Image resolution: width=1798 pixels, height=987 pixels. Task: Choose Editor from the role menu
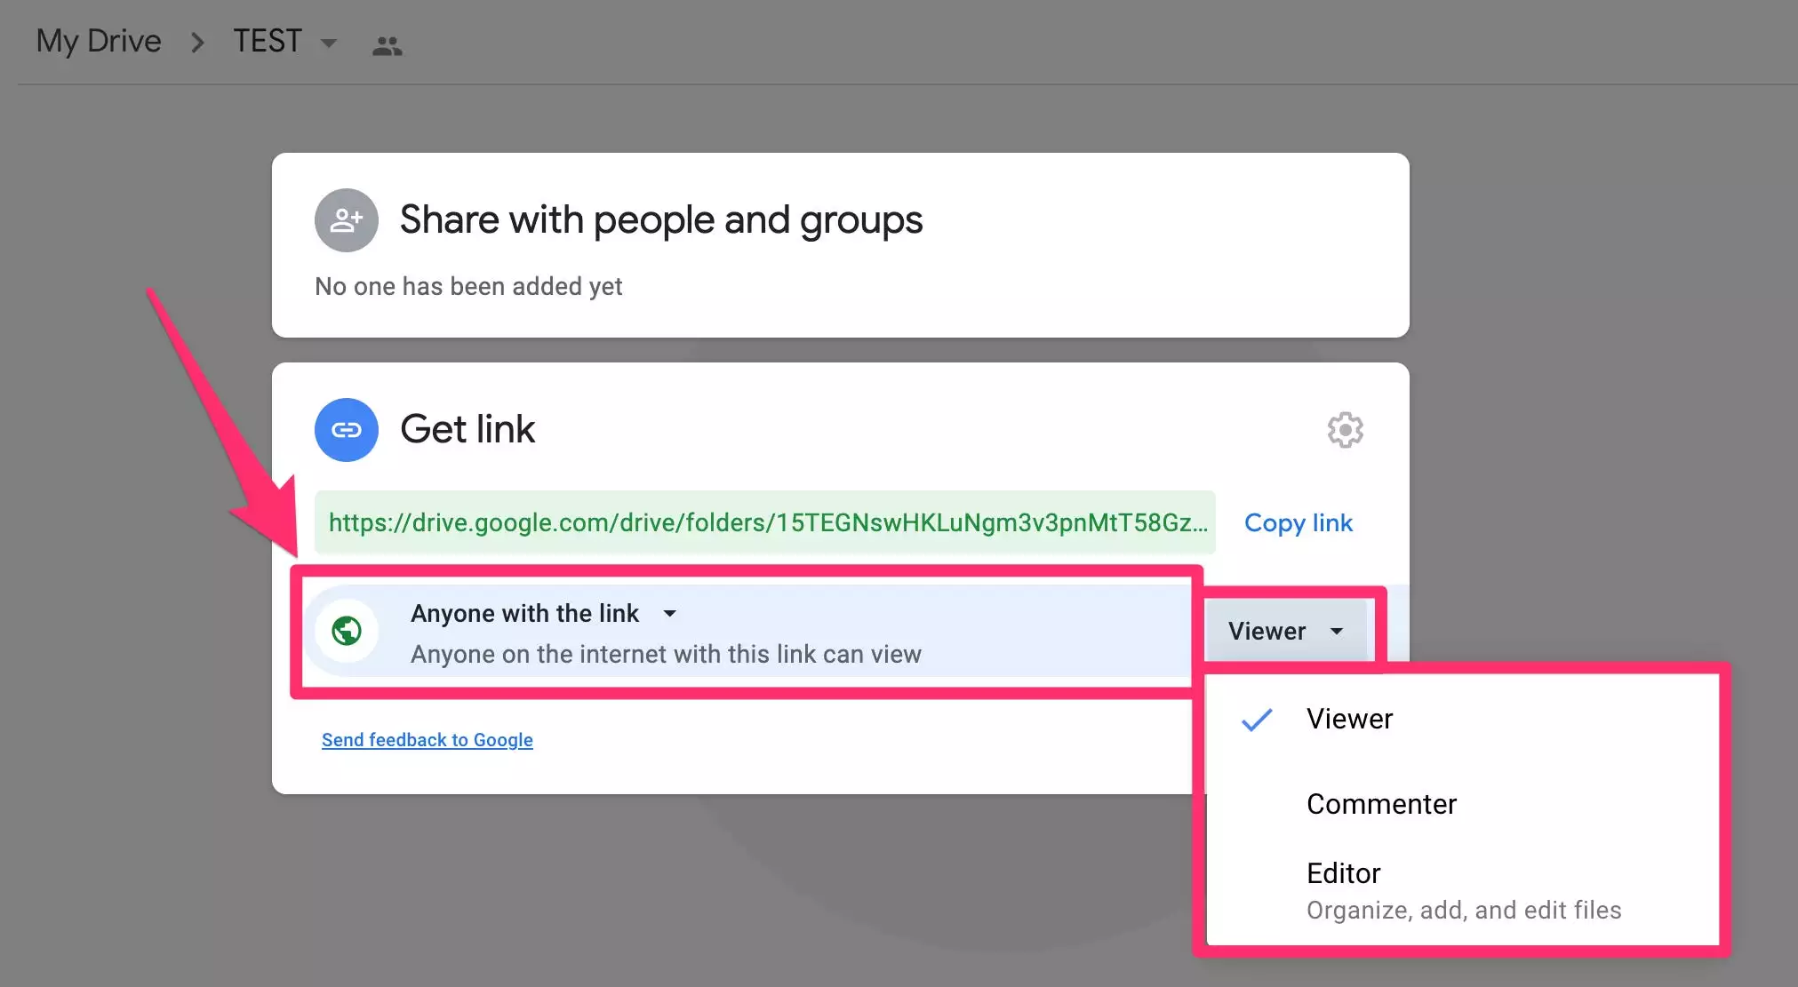tap(1462, 891)
